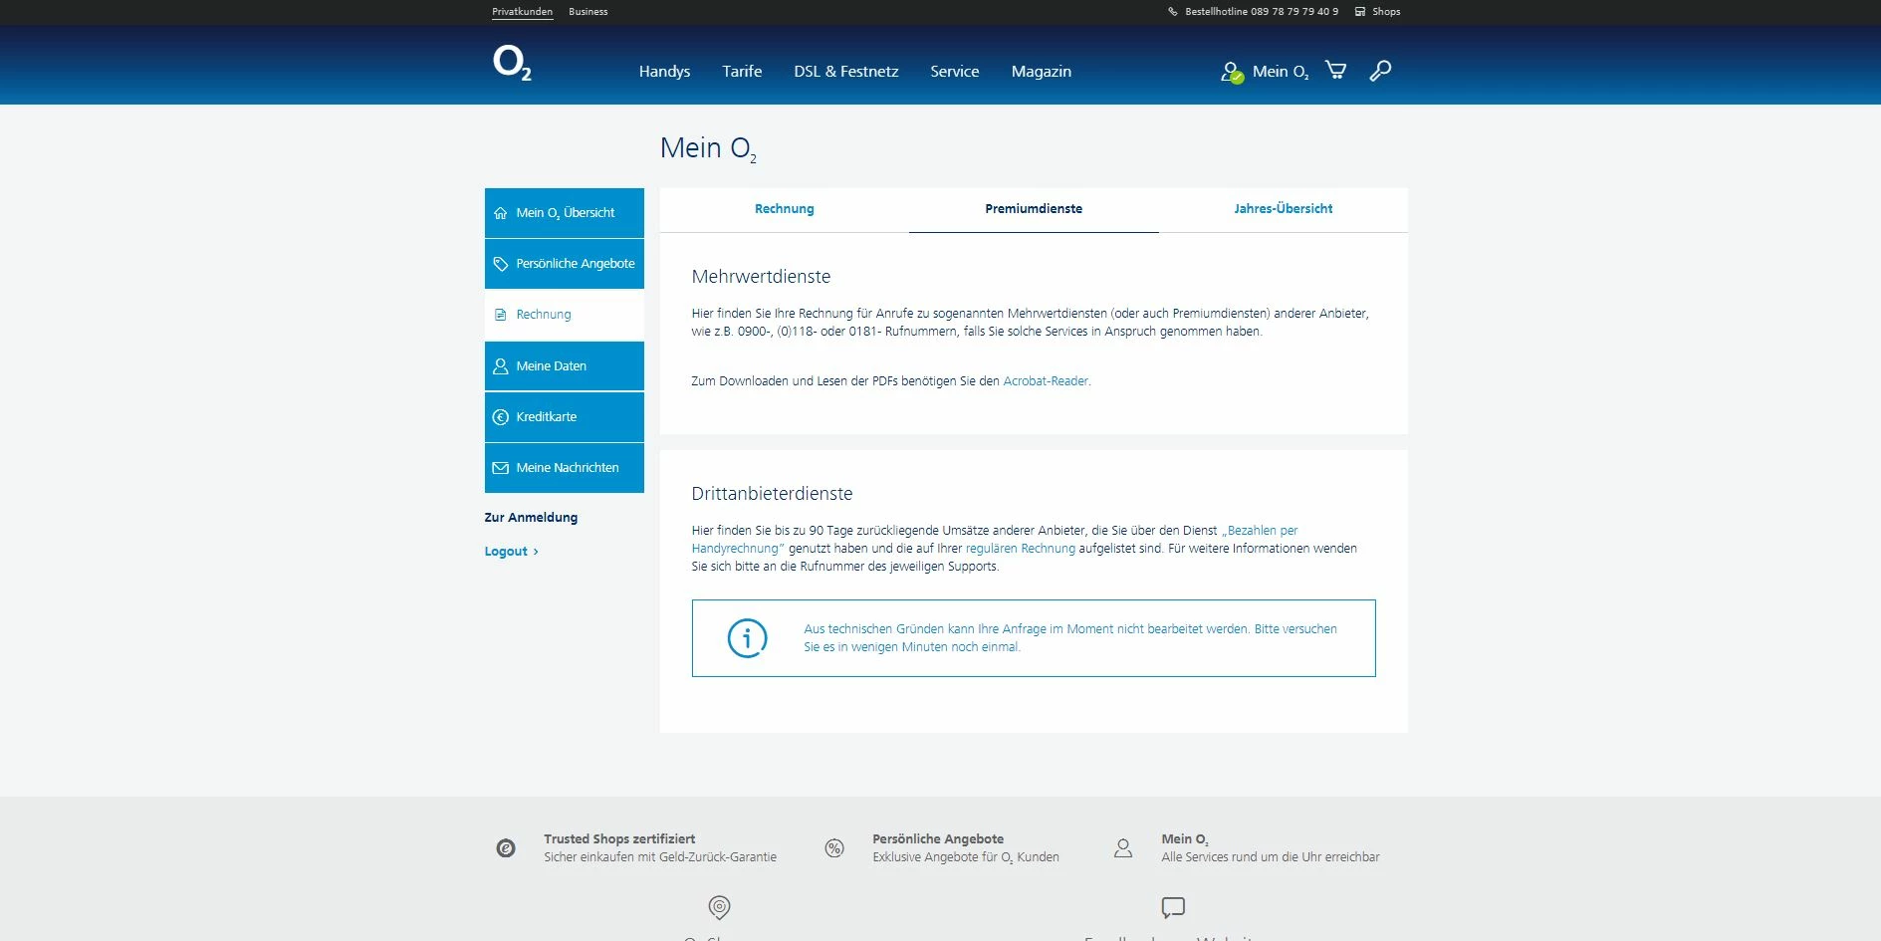Open the DSL & Festnetz menu
The image size is (1881, 941).
click(846, 72)
